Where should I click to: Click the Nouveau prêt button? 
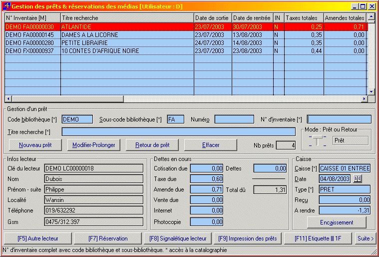pos(35,145)
